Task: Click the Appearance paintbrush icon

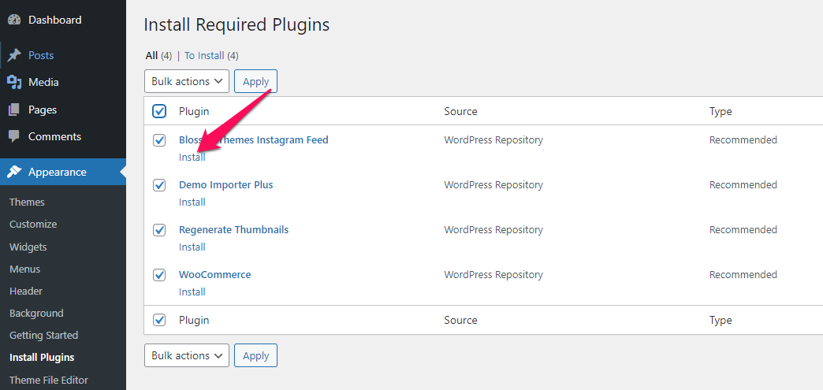Action: click(x=14, y=172)
